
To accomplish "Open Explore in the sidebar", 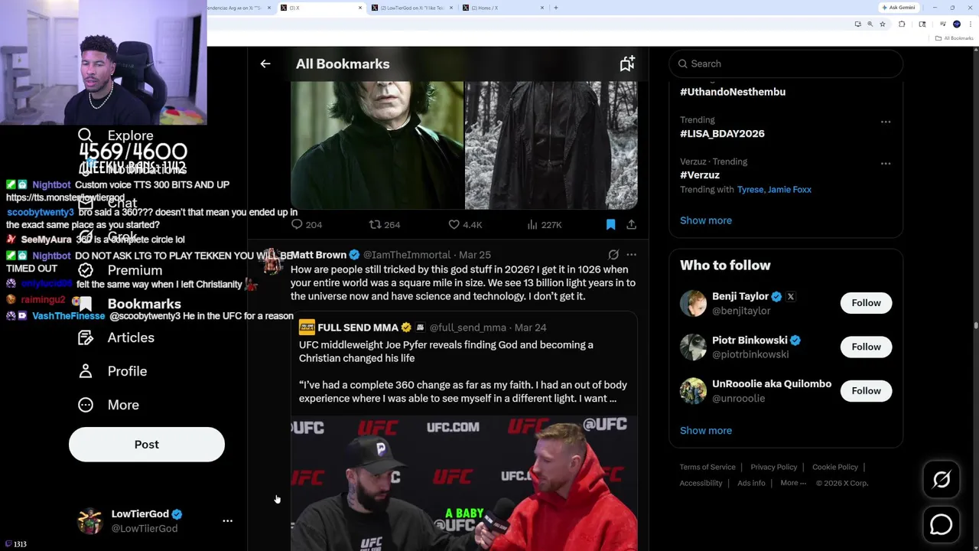I will point(130,135).
